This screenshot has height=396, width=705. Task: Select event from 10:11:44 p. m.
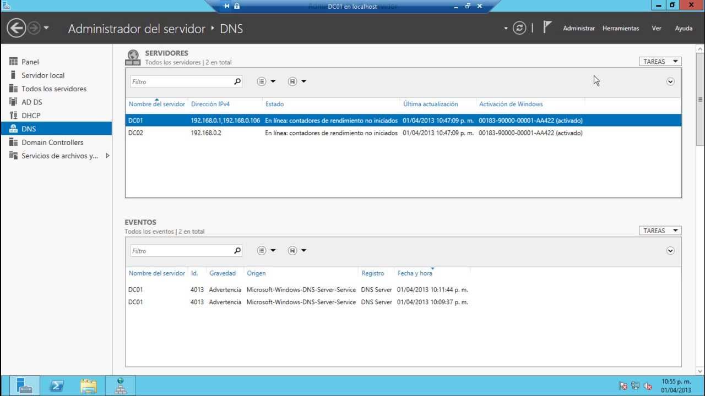click(x=403, y=289)
